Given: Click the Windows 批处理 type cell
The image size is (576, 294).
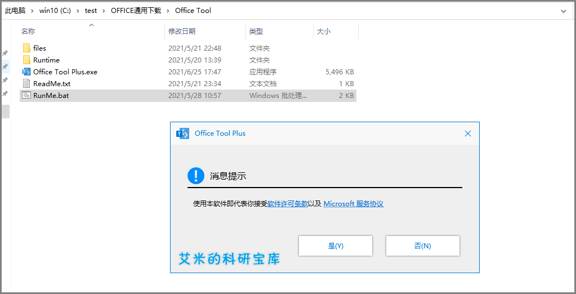Looking at the screenshot, I should point(278,96).
